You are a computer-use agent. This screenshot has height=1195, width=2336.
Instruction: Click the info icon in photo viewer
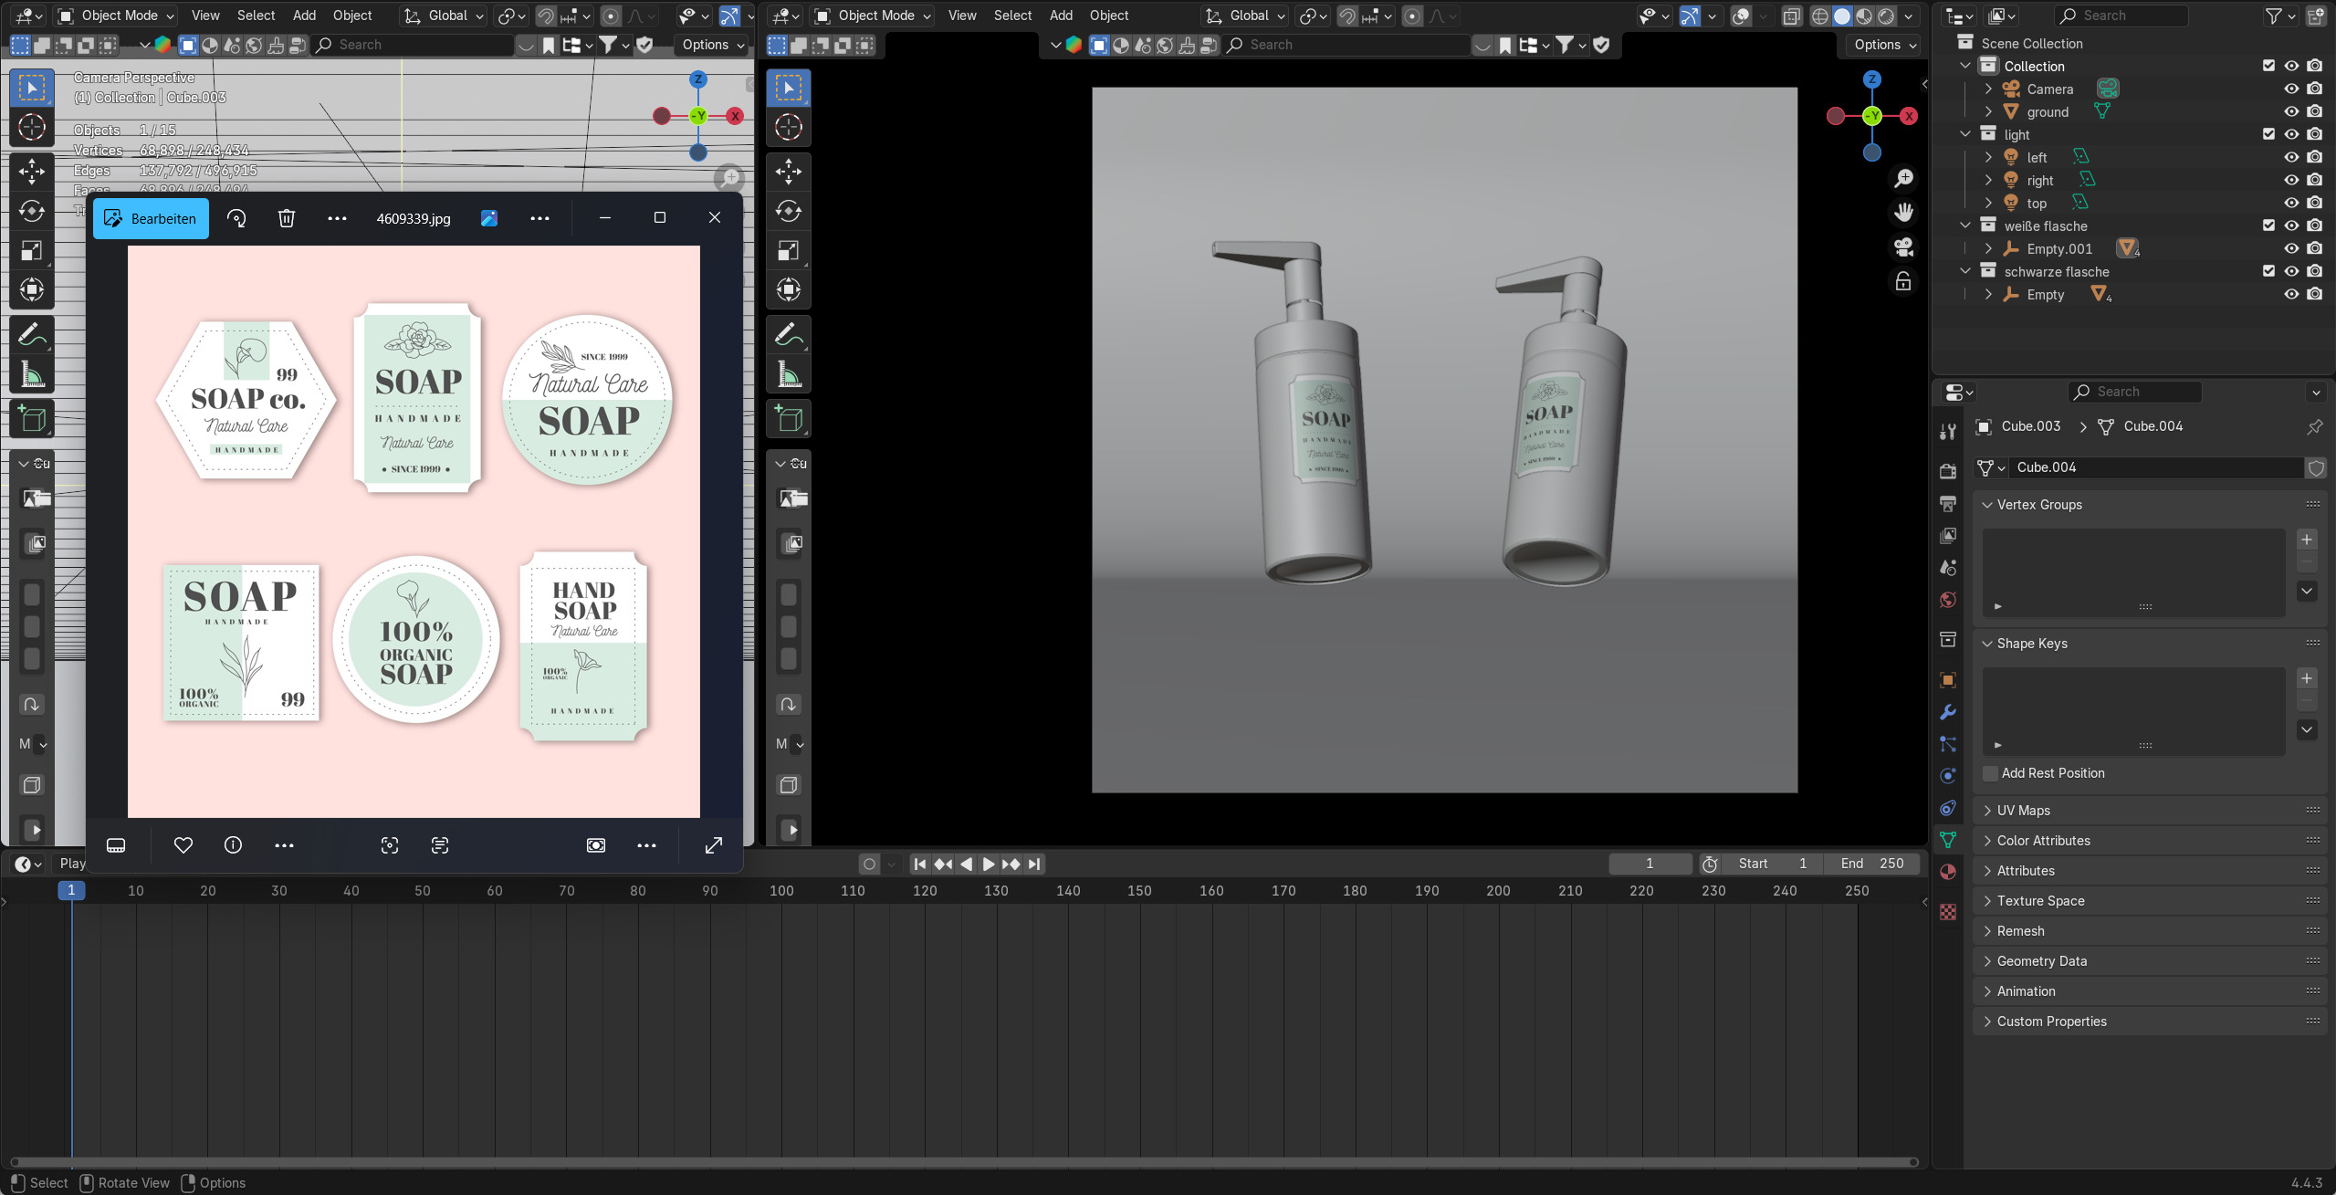[233, 845]
